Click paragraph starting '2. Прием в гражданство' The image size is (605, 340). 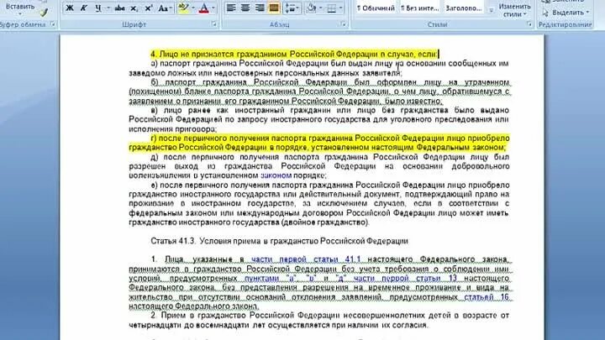[319, 320]
